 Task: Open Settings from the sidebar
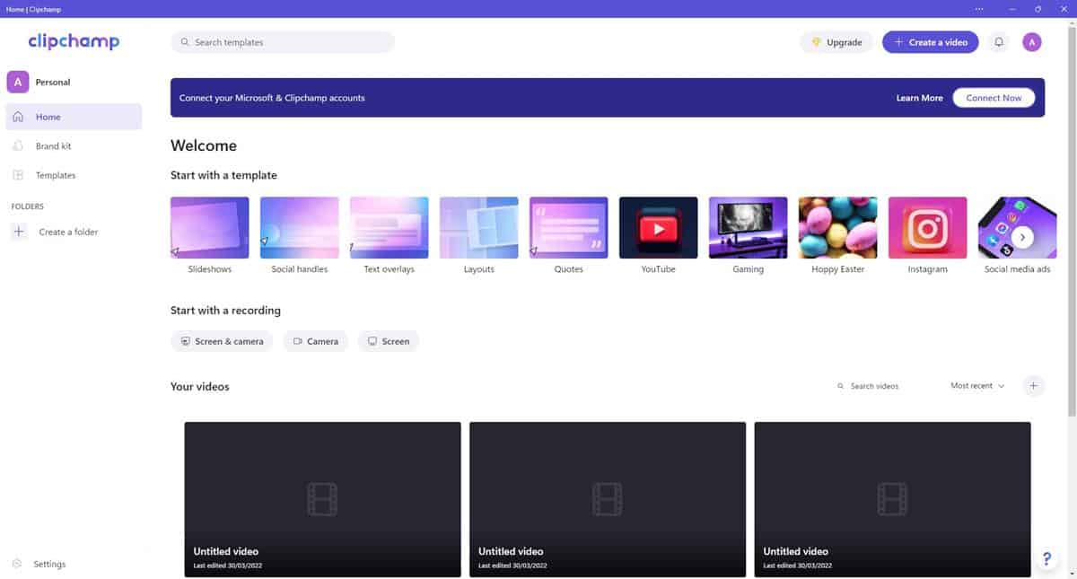pos(49,564)
